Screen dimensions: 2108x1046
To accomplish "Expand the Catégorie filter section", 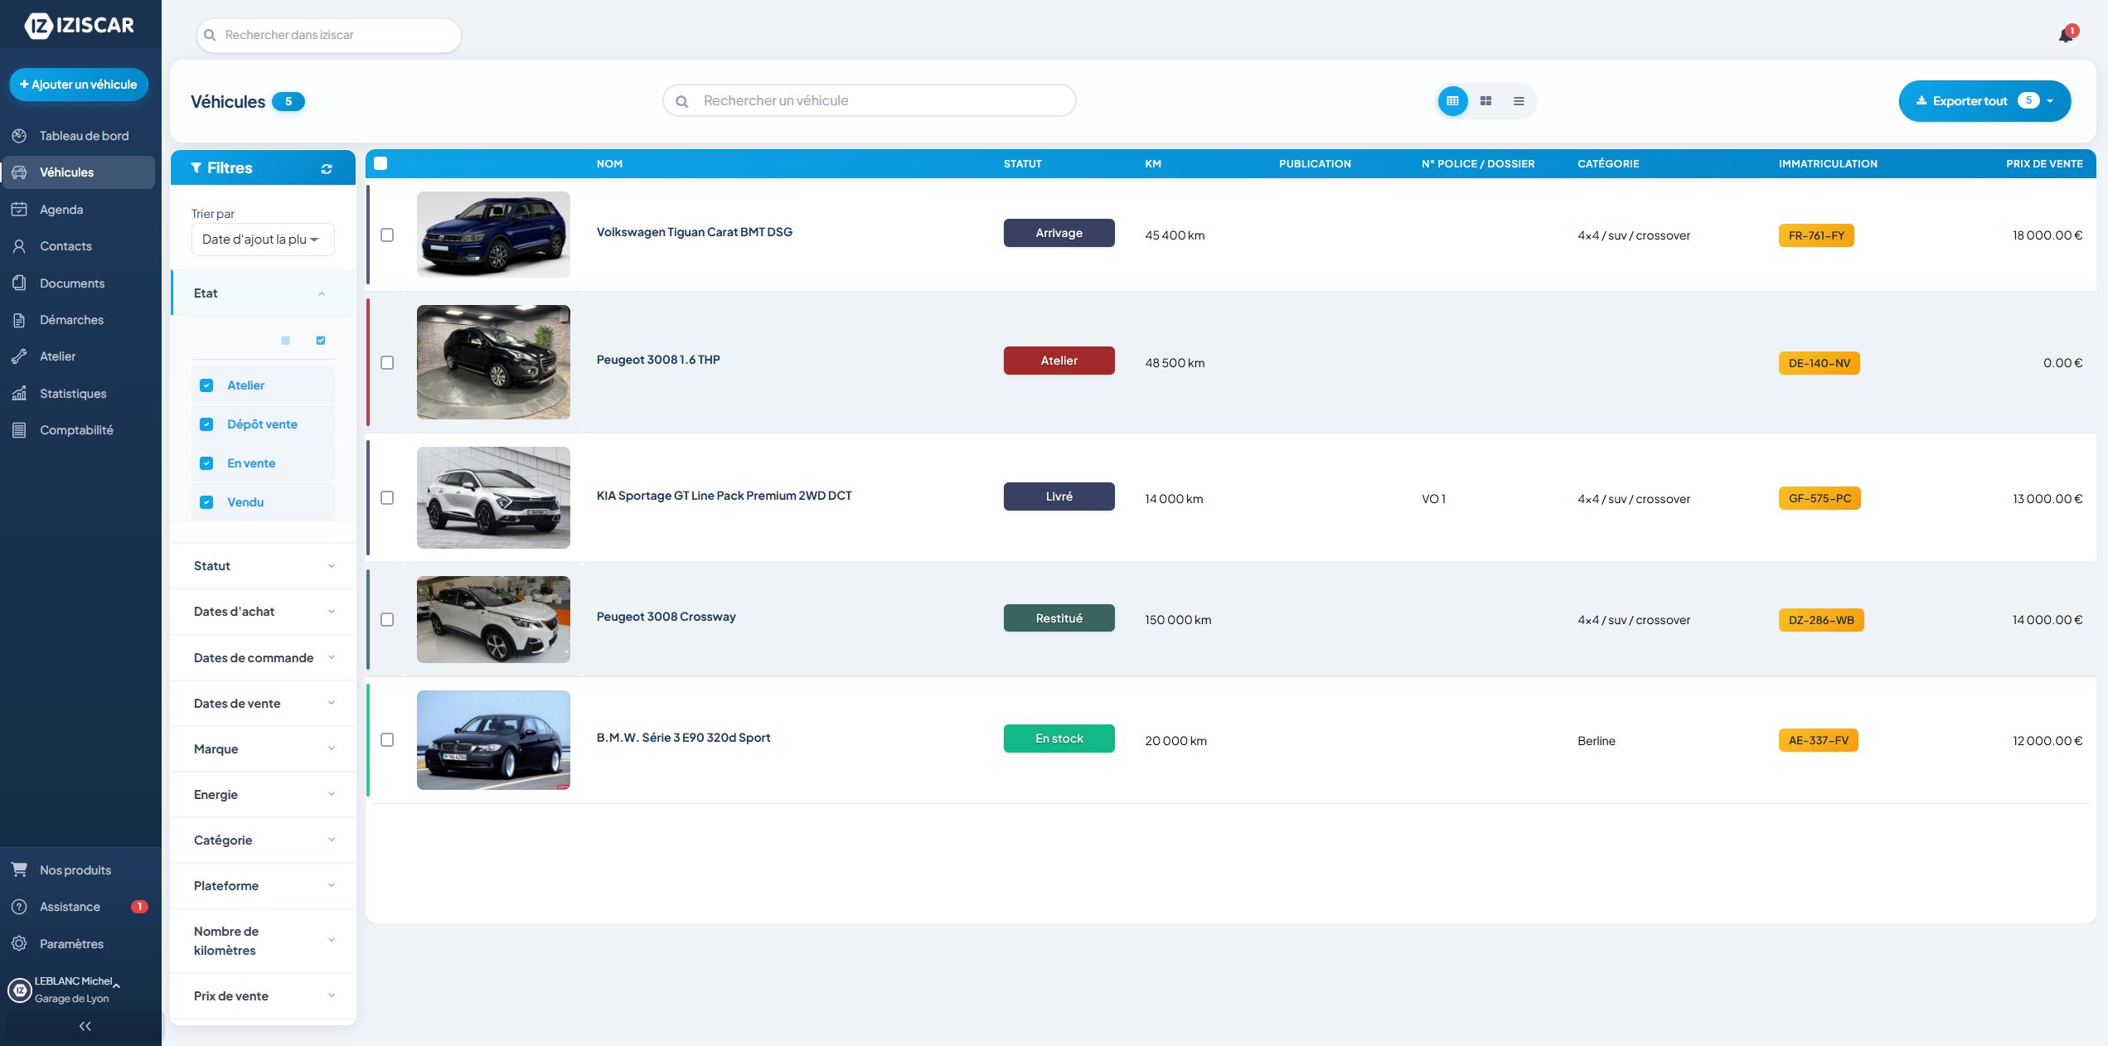I will click(x=264, y=840).
